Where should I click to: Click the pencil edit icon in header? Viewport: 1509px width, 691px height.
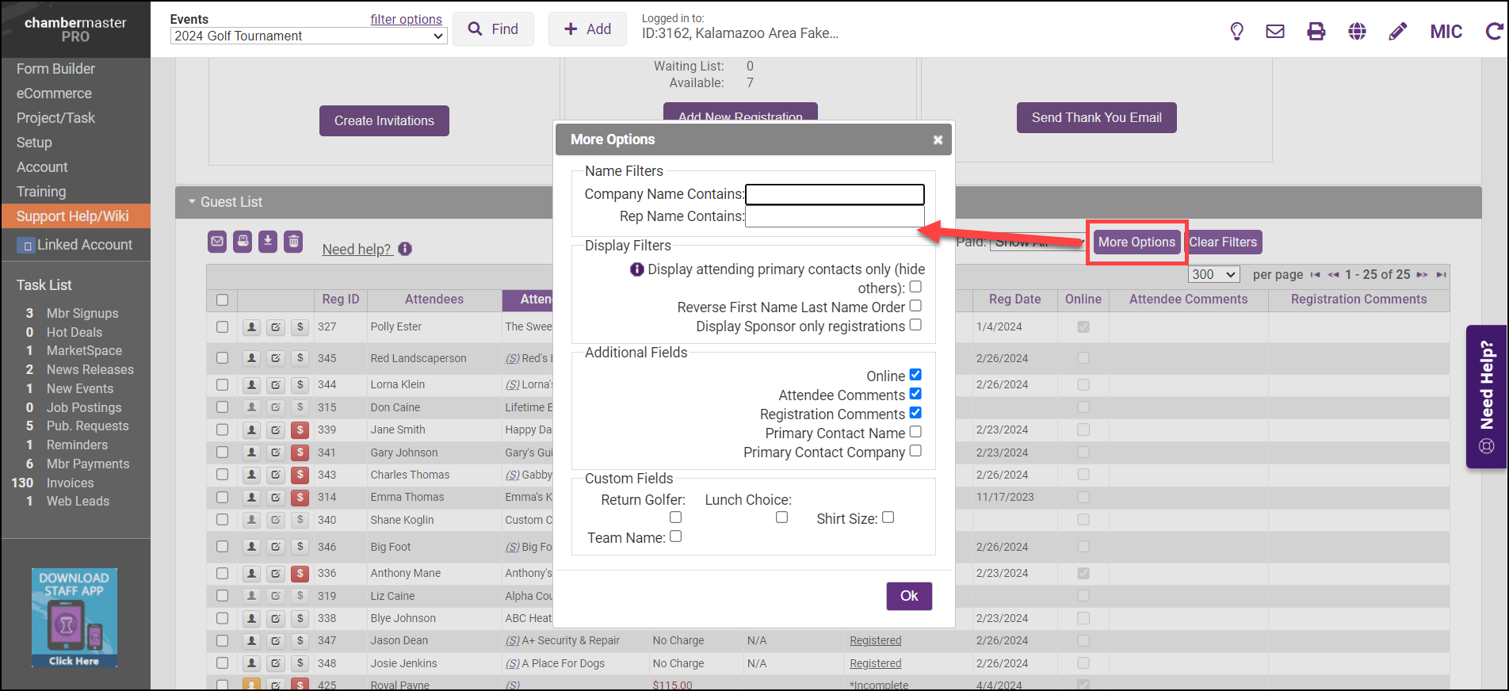1398,32
